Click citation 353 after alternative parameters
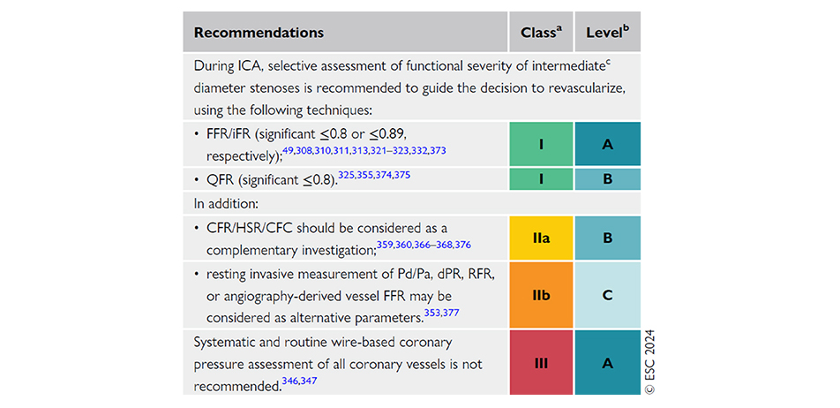 click(431, 313)
